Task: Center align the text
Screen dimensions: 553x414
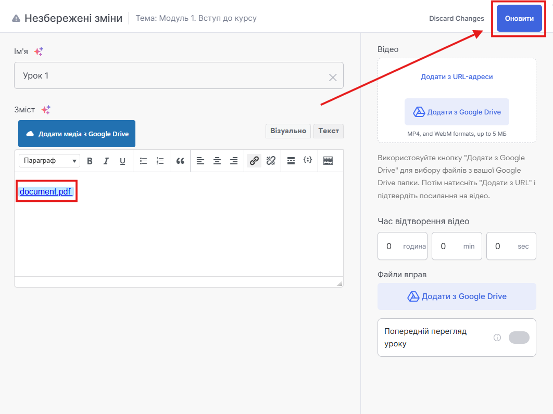Action: (217, 161)
